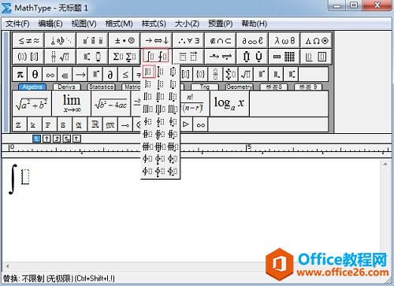Open the 视图(V) menu
The width and height of the screenshot is (394, 286).
84,24
